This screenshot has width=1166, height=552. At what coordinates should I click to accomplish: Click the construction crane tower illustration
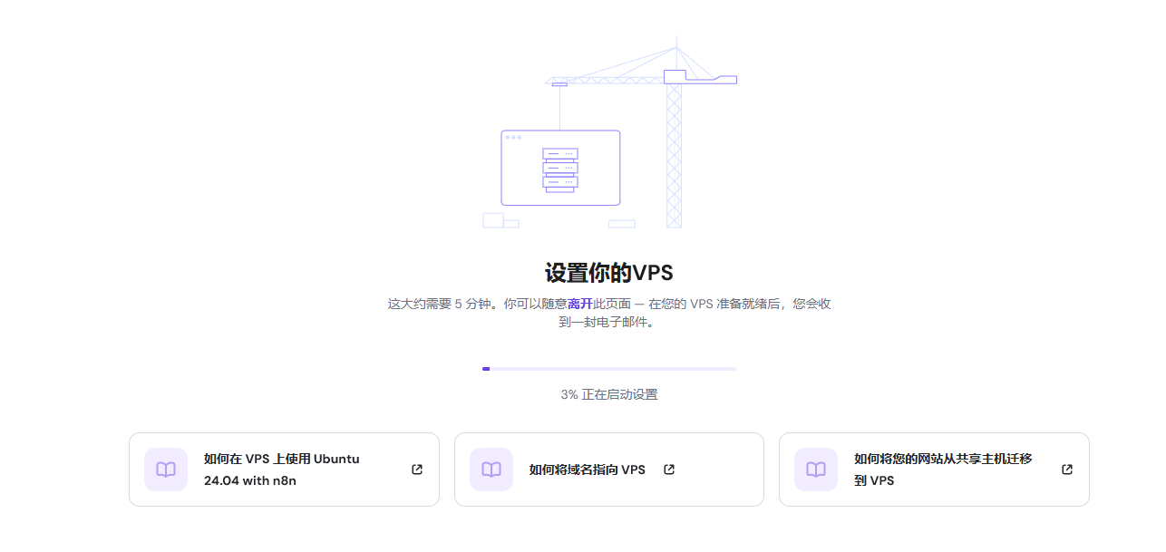(674, 154)
